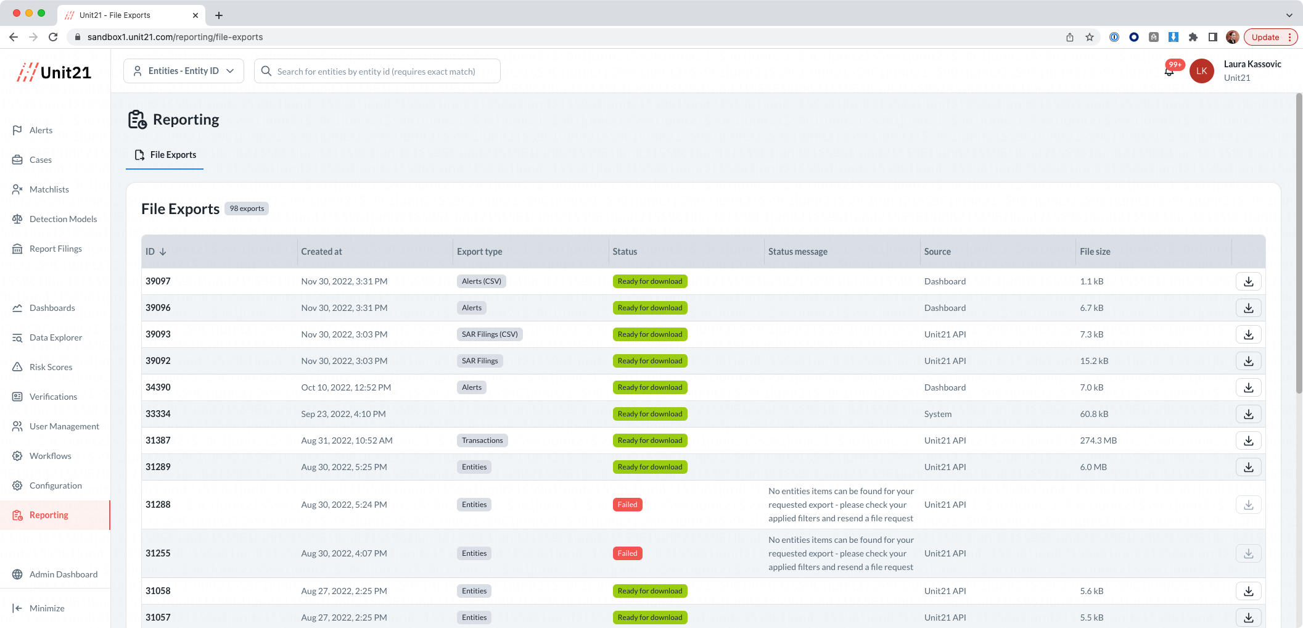The height and width of the screenshot is (628, 1303).
Task: Open Data Explorer
Action: pos(55,337)
